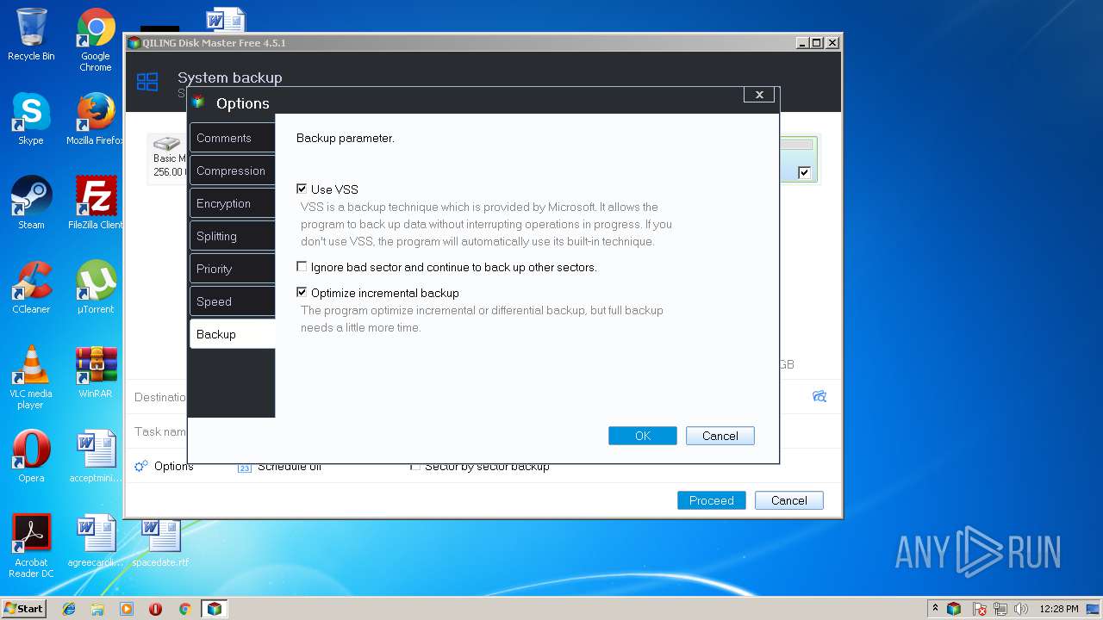Launch CCleaner from desktop
This screenshot has height=620, width=1103.
31,288
